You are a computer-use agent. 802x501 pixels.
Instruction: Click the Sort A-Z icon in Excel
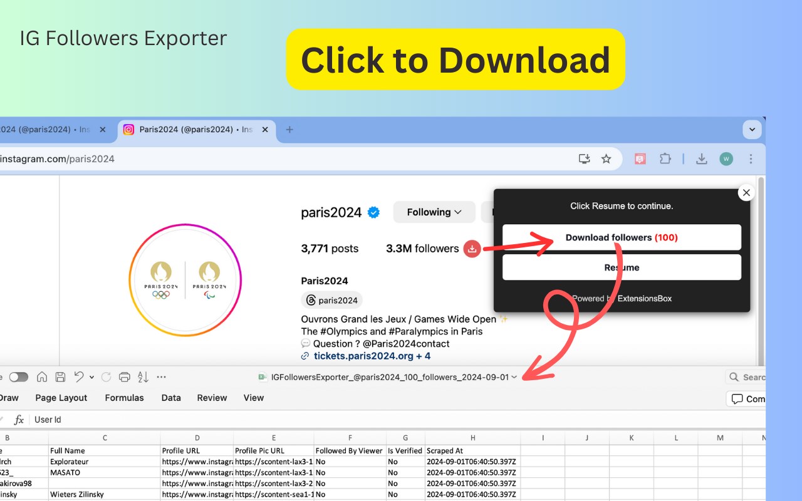point(143,377)
